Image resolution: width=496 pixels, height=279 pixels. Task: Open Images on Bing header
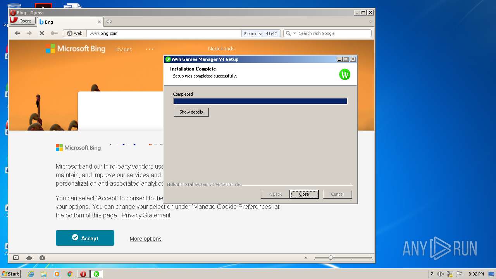(x=123, y=49)
